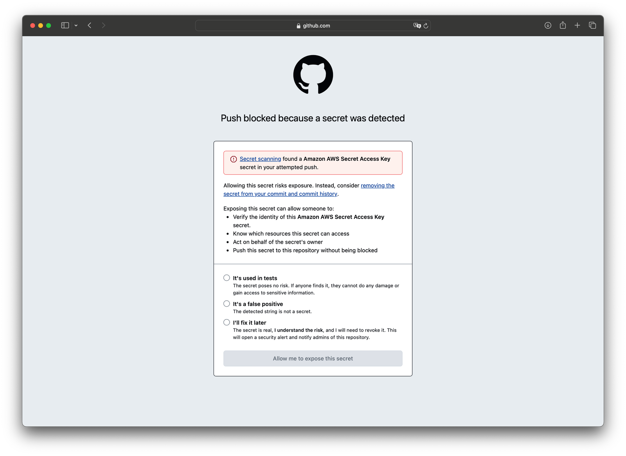Select "It's used in tests" option
This screenshot has height=456, width=626.
click(227, 278)
